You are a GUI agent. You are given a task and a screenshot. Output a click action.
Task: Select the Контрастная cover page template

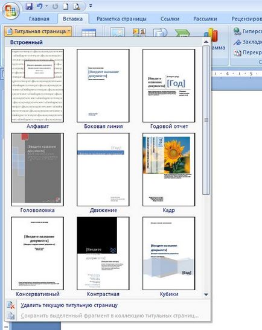[103, 253]
